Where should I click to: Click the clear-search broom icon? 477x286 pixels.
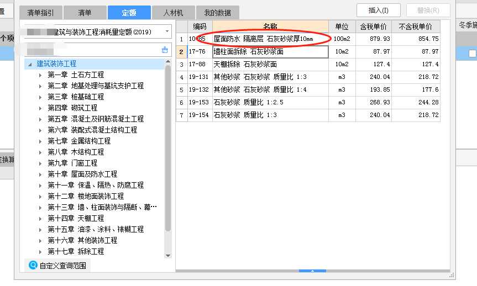[165, 50]
